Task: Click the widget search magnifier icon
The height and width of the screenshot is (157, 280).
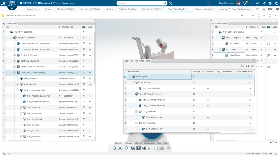Action: (x=242, y=15)
